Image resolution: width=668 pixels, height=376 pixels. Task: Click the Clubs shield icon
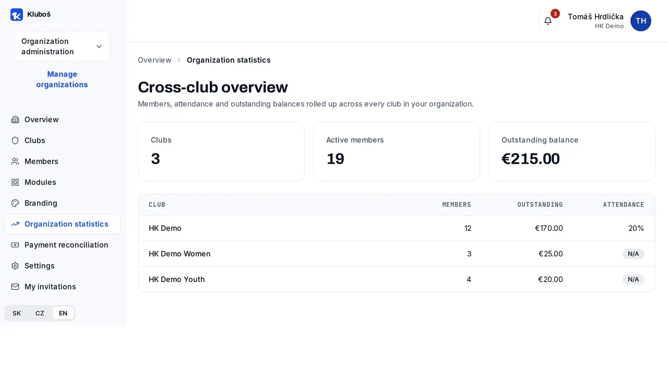tap(15, 140)
